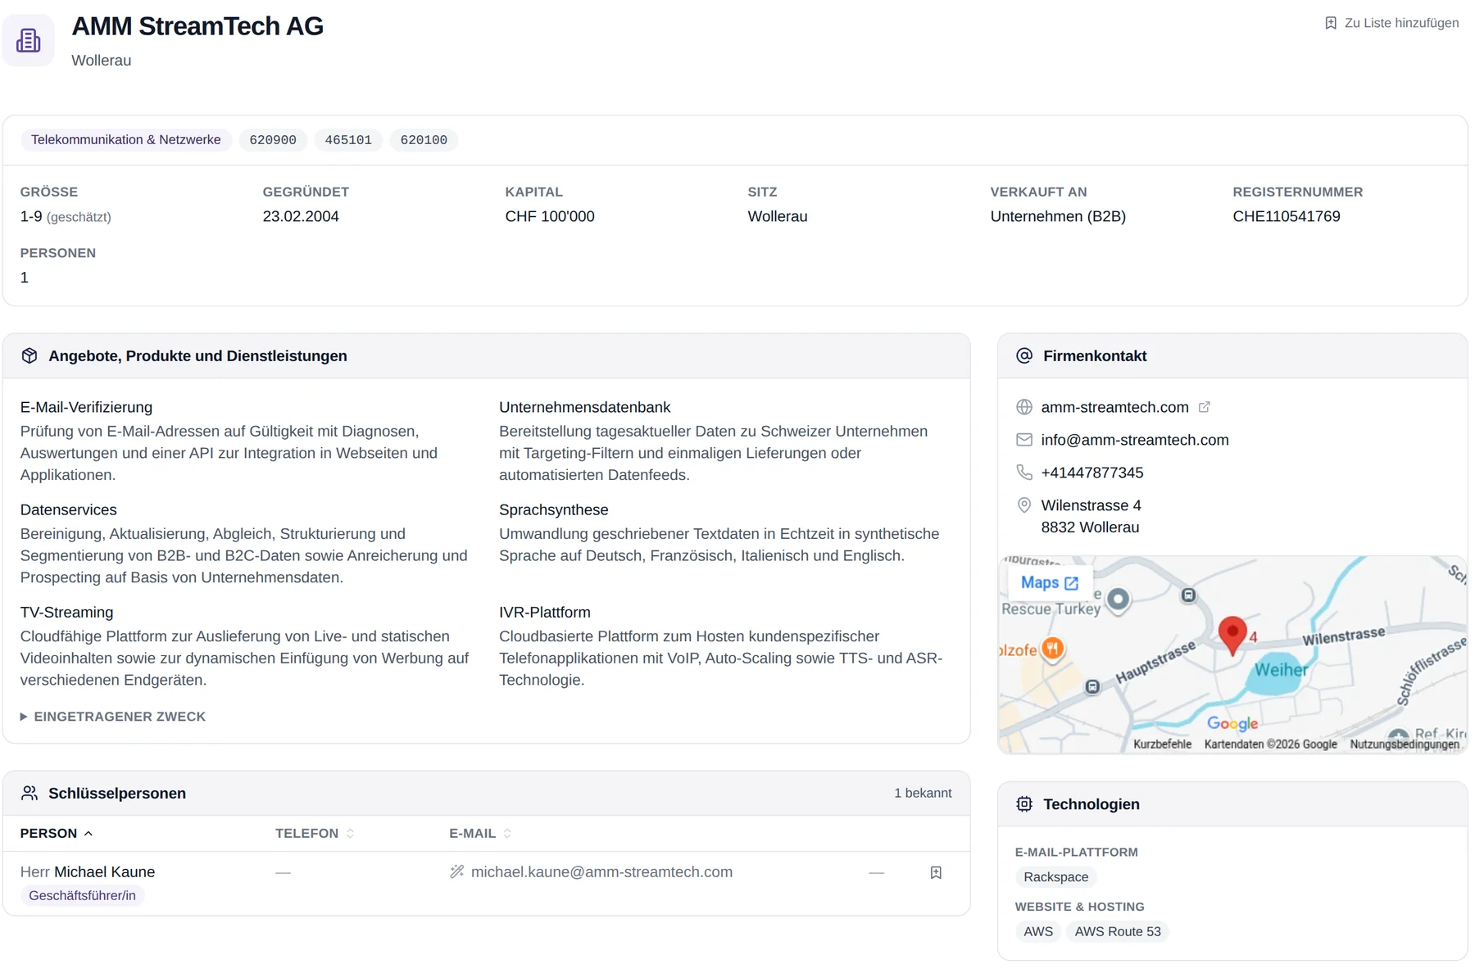Click the phone number +41447877345
The height and width of the screenshot is (973, 1475).
1092,473
